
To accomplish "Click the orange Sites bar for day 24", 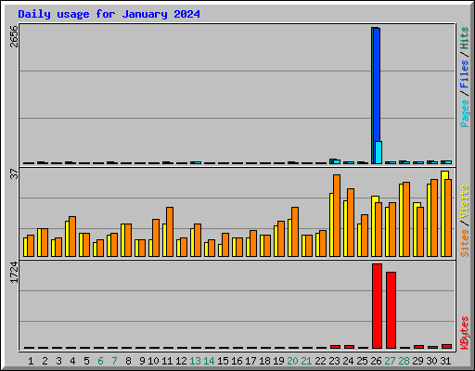I will [351, 223].
